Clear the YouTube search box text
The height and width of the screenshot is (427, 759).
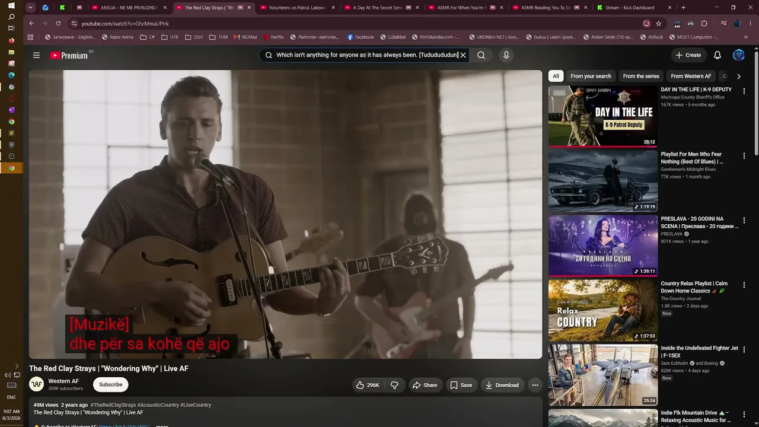pyautogui.click(x=463, y=55)
